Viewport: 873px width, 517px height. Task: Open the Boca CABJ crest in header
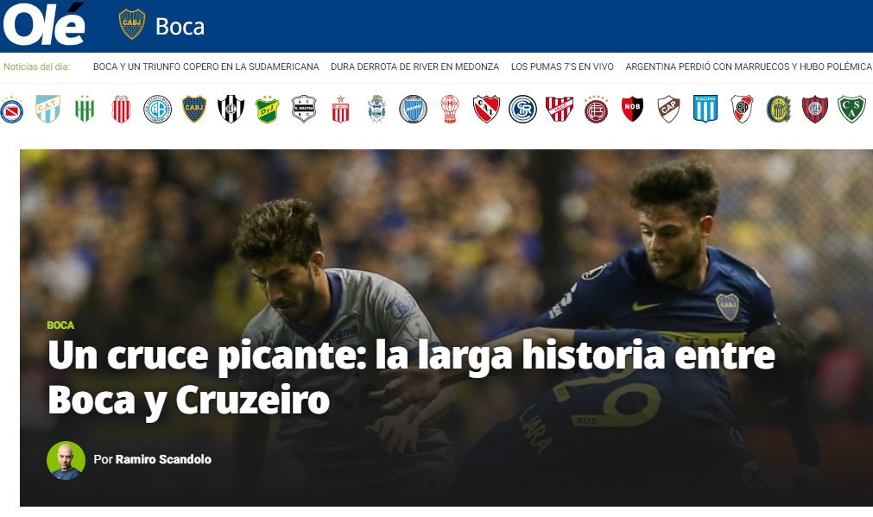[132, 24]
